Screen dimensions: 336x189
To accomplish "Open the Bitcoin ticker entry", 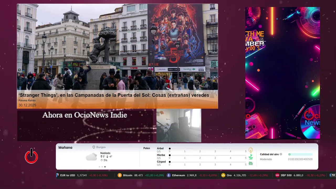I will coord(141,175).
